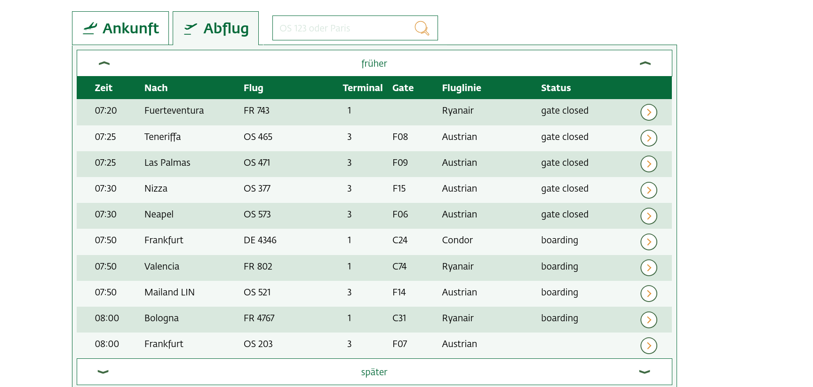The image size is (813, 387).
Task: Open details arrow for Neapel flight OS 573
Action: coord(648,216)
